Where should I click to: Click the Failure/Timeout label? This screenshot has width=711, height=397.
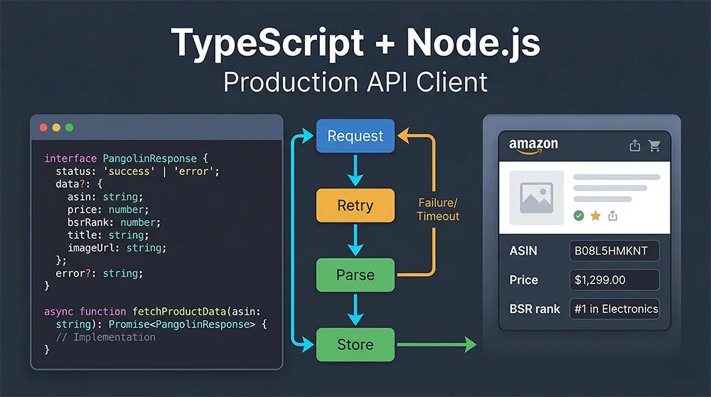(x=438, y=209)
